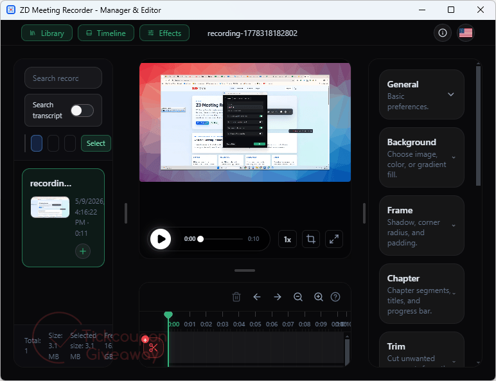Click the Select button

coord(96,143)
